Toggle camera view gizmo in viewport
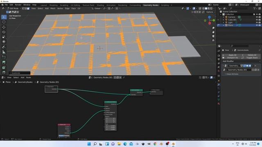262x147 pixels. click(x=213, y=36)
